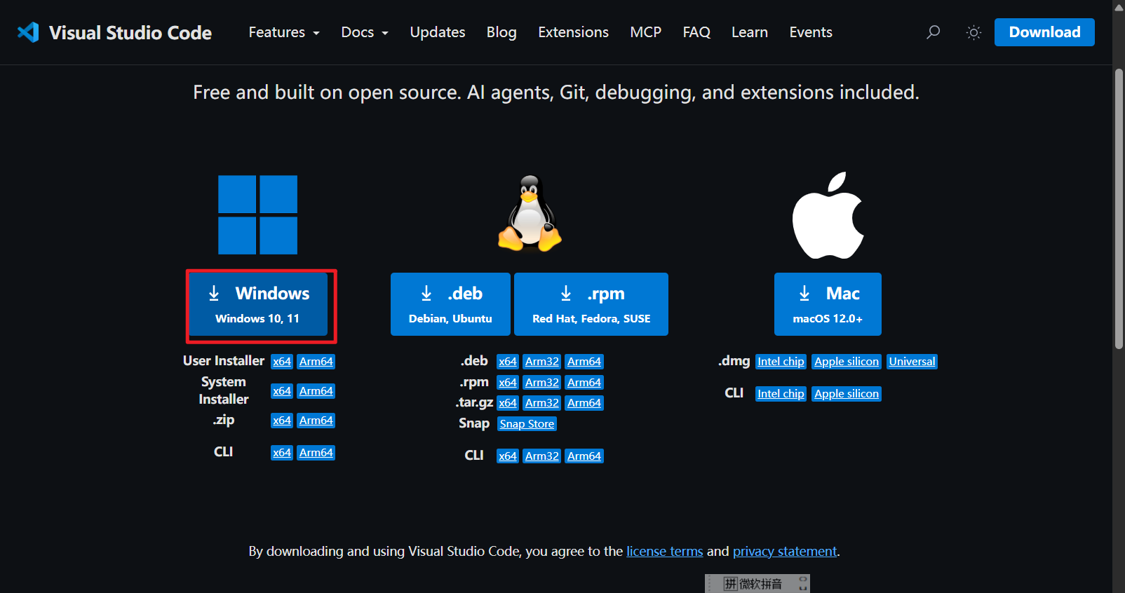
Task: Expand the Docs dropdown menu
Action: [x=365, y=32]
